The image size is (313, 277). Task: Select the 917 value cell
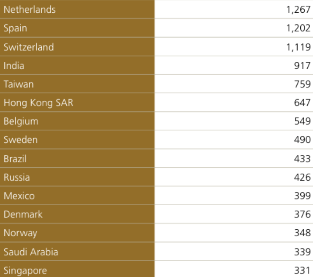(x=302, y=66)
